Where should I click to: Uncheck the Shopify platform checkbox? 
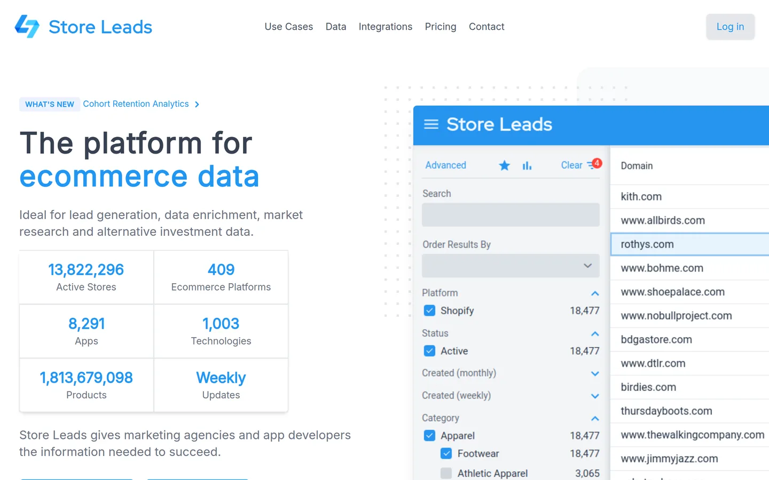point(429,310)
